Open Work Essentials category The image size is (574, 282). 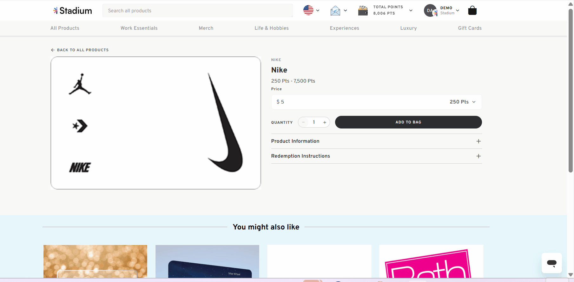coord(139,28)
